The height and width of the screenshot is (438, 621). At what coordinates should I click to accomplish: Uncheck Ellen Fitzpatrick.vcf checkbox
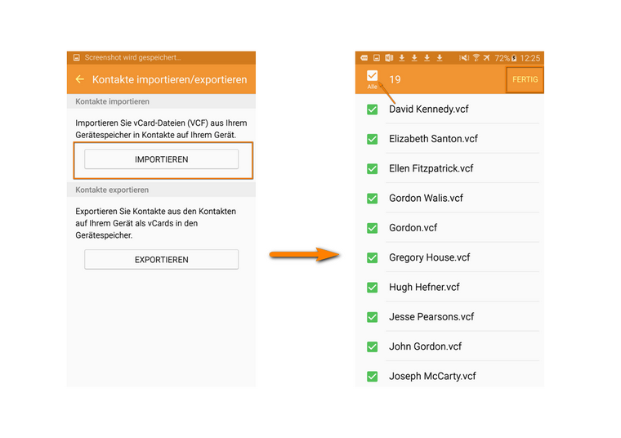click(x=373, y=168)
